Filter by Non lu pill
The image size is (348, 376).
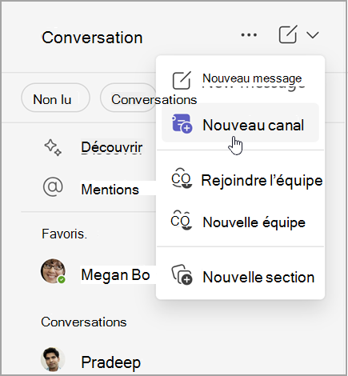(55, 98)
